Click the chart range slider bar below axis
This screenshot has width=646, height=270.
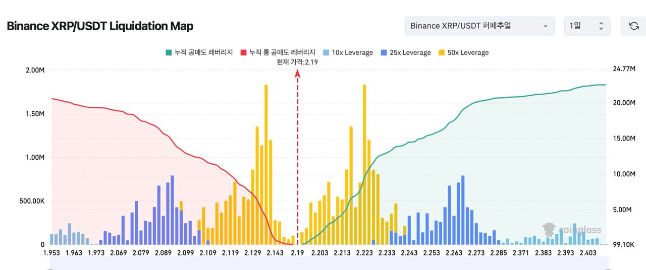[329, 263]
